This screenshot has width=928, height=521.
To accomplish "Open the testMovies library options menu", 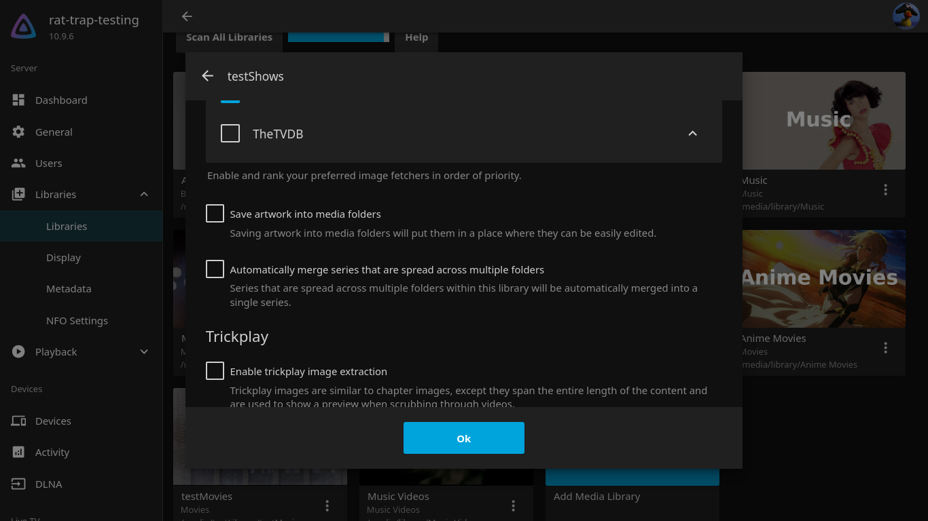I will (327, 506).
